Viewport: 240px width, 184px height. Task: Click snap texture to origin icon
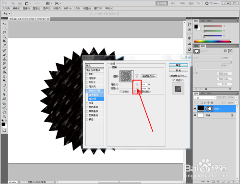(137, 76)
